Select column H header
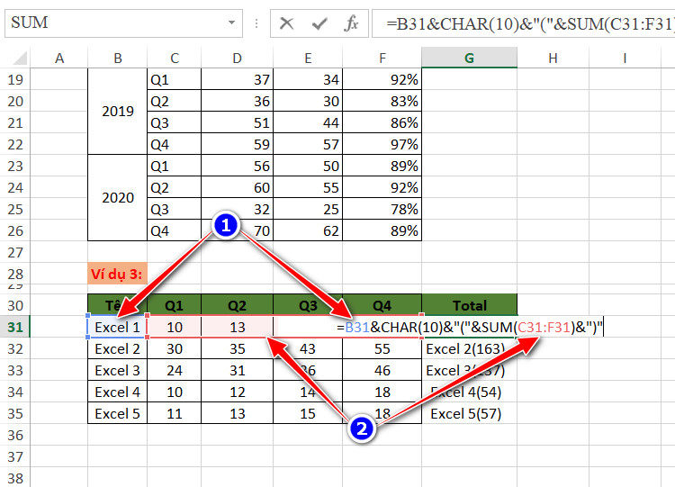This screenshot has height=487, width=675. (x=553, y=58)
